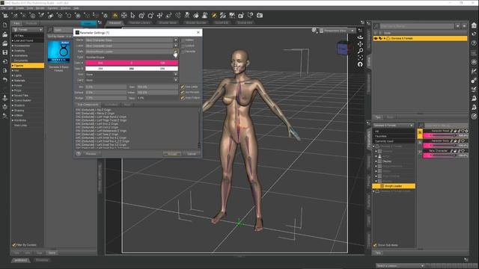
Task: Open the Path field dropdown arrow
Action: tap(176, 52)
